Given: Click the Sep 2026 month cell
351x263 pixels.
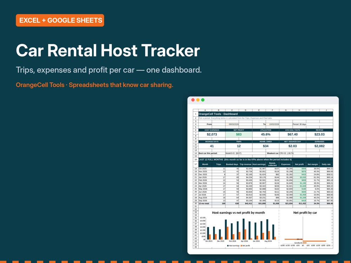Looking at the screenshot, I should pyautogui.click(x=205, y=201).
